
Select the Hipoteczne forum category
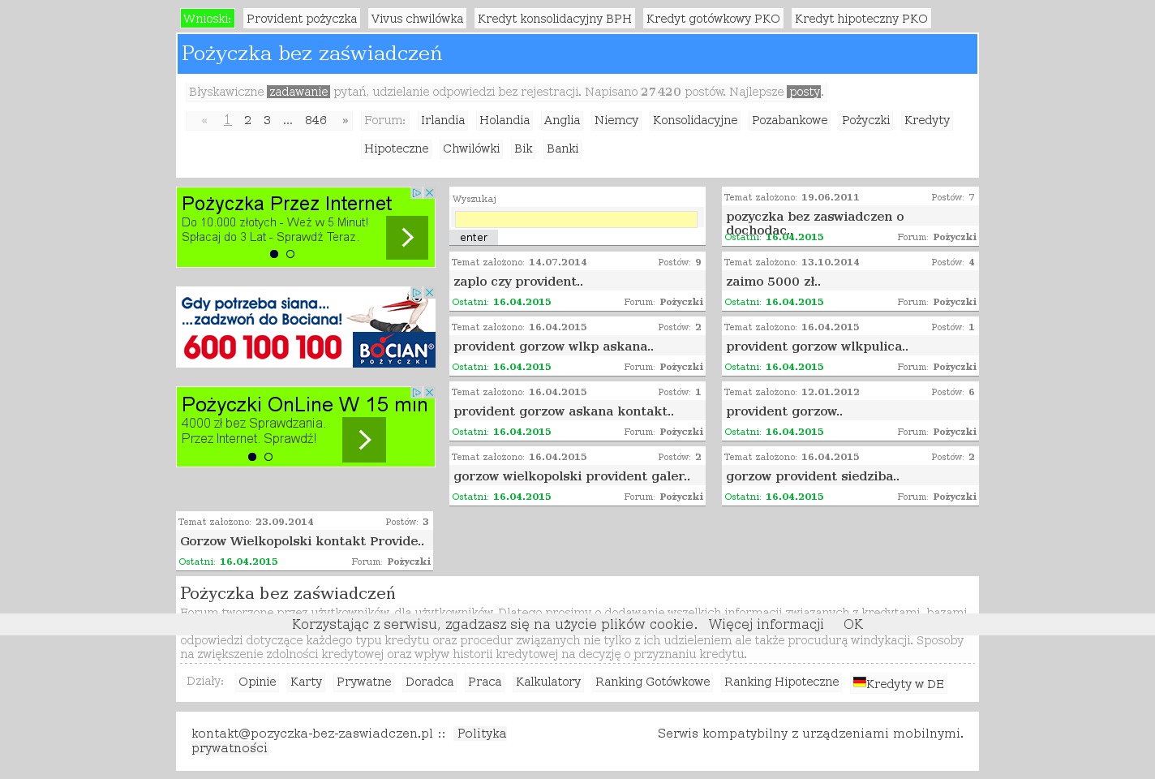396,149
